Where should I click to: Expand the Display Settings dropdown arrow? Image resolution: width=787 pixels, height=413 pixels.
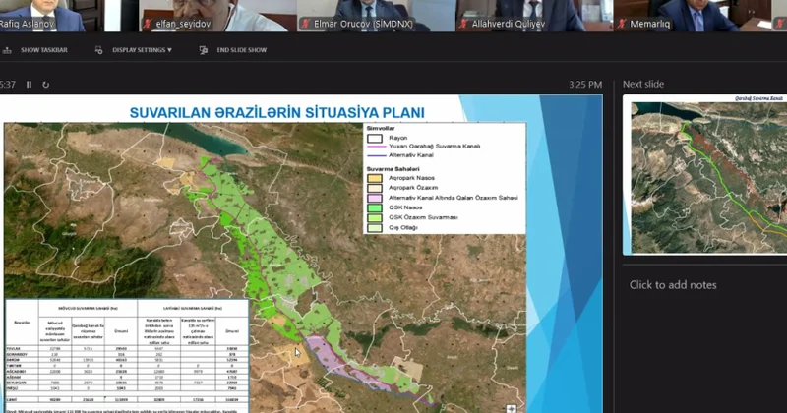click(x=169, y=49)
